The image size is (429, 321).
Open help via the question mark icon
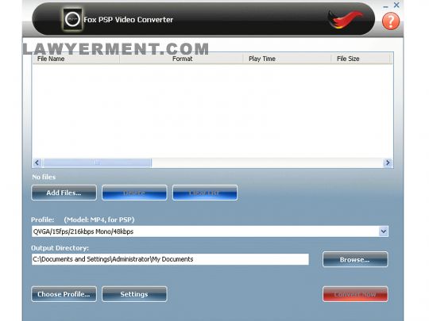point(390,21)
